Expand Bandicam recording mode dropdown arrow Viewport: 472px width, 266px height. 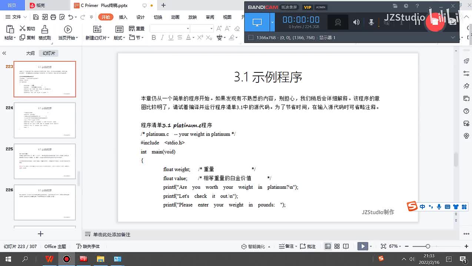272,22
